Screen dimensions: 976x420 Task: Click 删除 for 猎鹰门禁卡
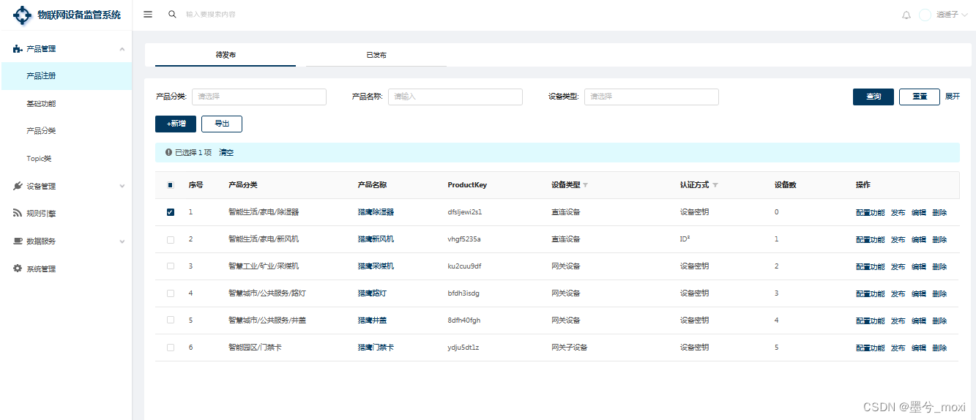coord(939,348)
